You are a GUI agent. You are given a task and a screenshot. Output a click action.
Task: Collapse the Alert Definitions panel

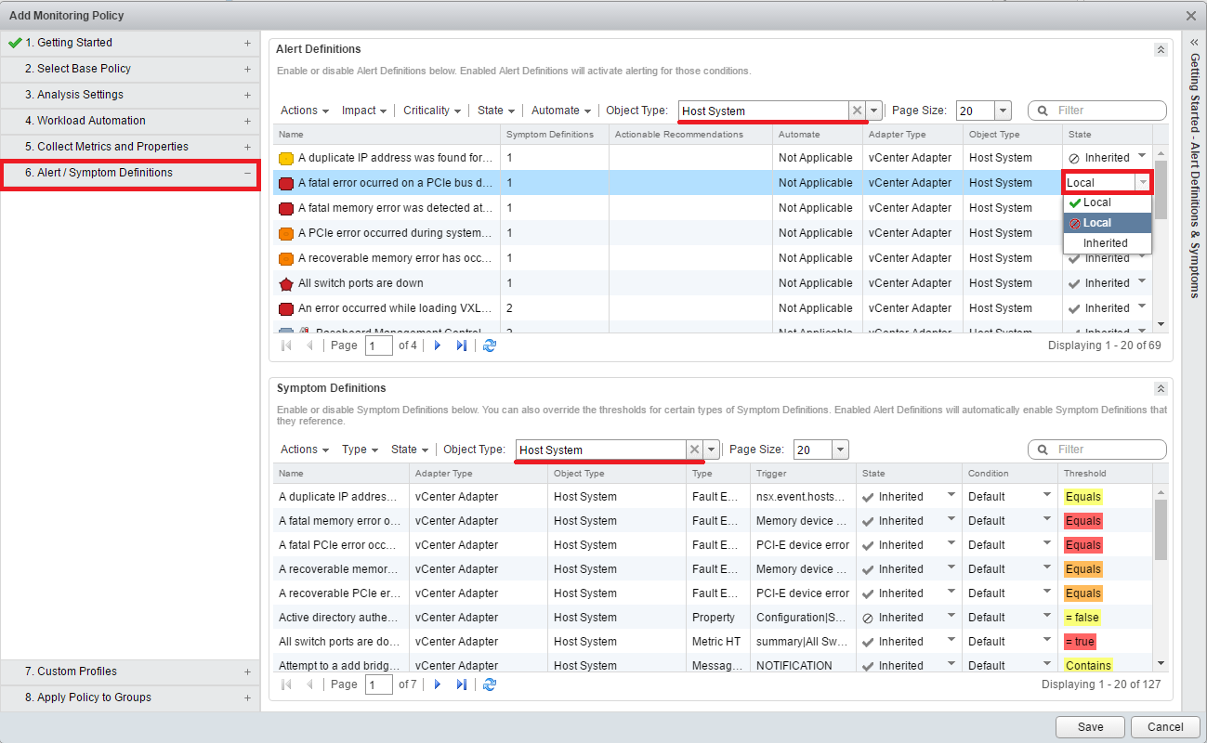pos(1160,50)
